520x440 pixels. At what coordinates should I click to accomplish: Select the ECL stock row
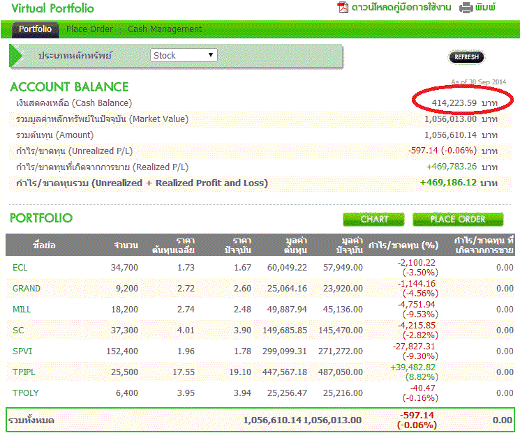coord(20,267)
